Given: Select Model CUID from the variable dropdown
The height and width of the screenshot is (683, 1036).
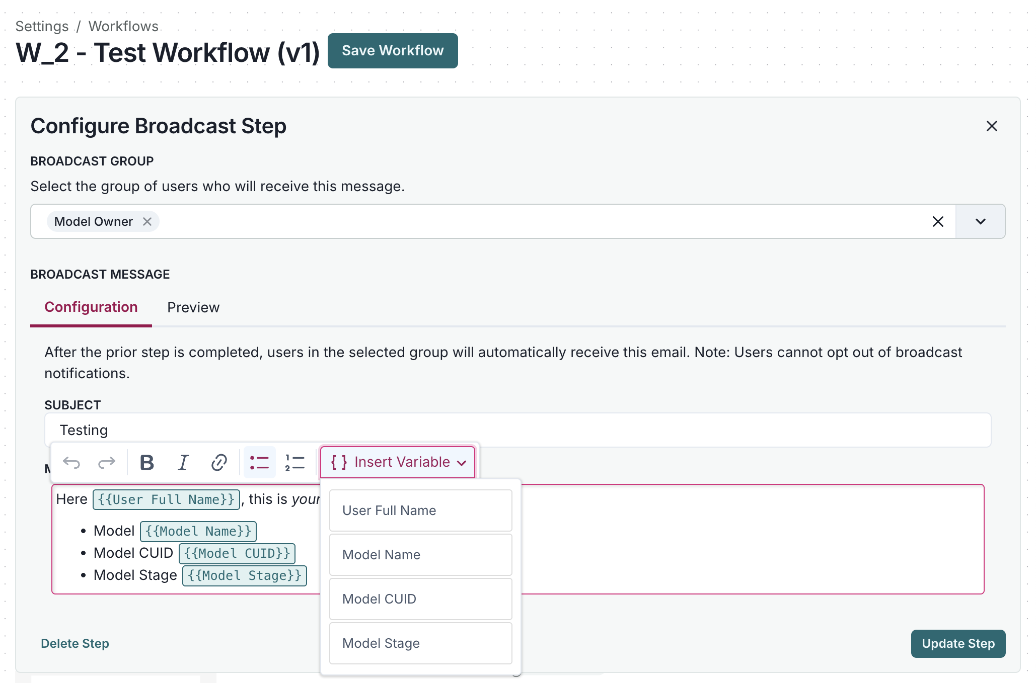Looking at the screenshot, I should [420, 599].
